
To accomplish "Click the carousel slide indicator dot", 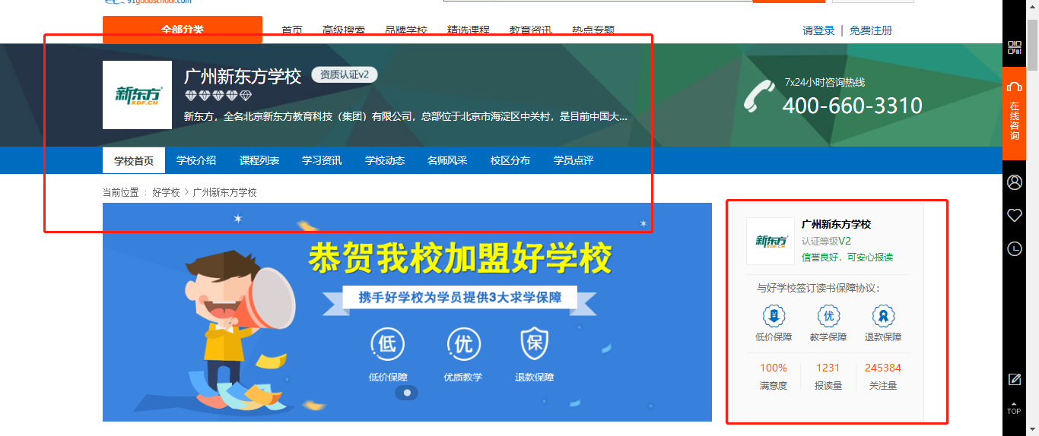I will click(407, 393).
